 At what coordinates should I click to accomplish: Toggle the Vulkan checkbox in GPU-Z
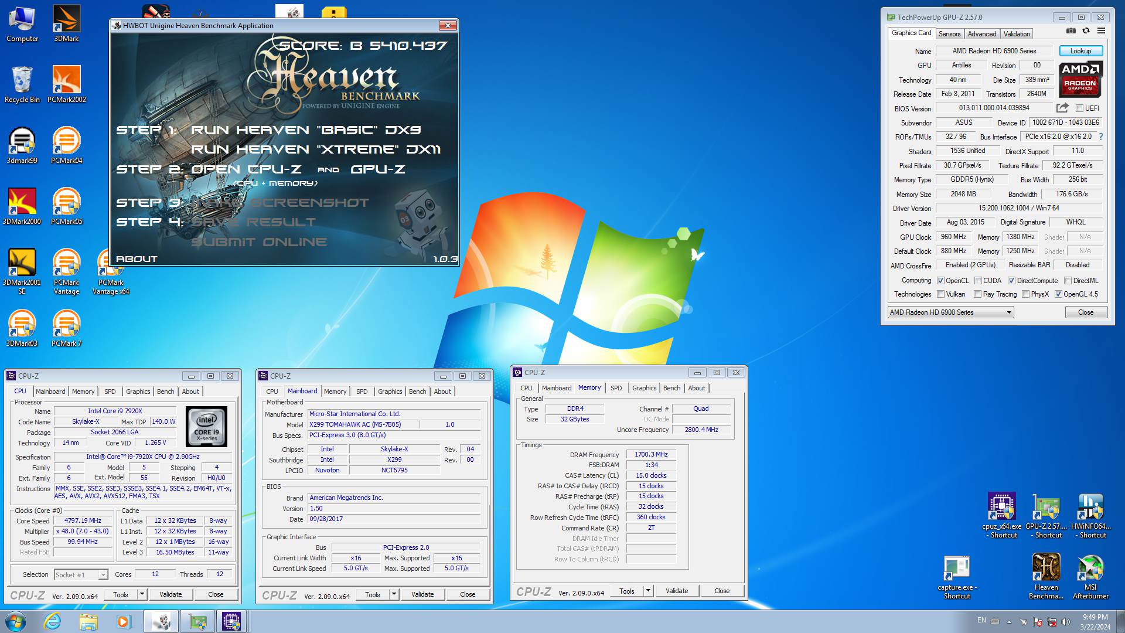pyautogui.click(x=940, y=294)
